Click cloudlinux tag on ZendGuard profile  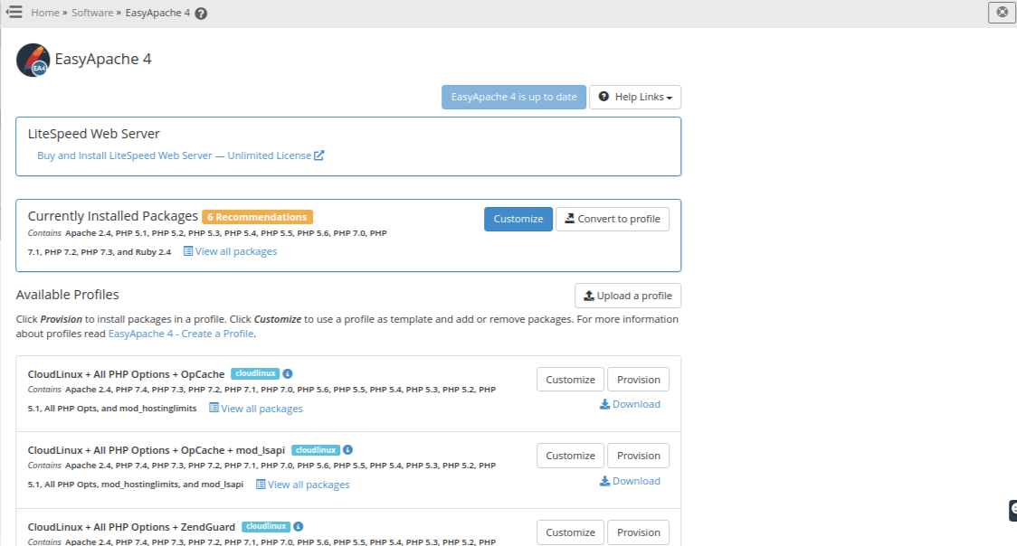coord(266,527)
